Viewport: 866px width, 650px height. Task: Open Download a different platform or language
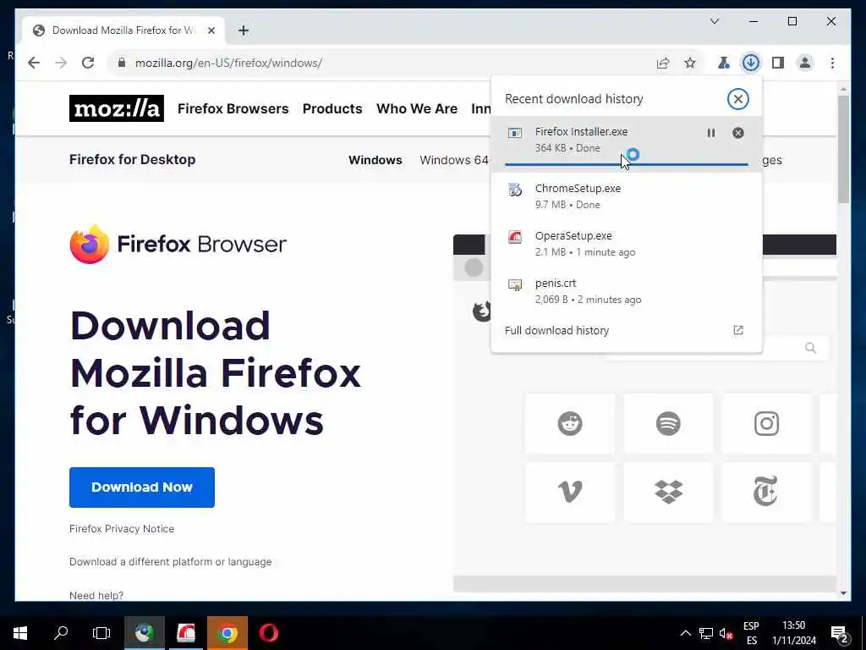coord(171,562)
